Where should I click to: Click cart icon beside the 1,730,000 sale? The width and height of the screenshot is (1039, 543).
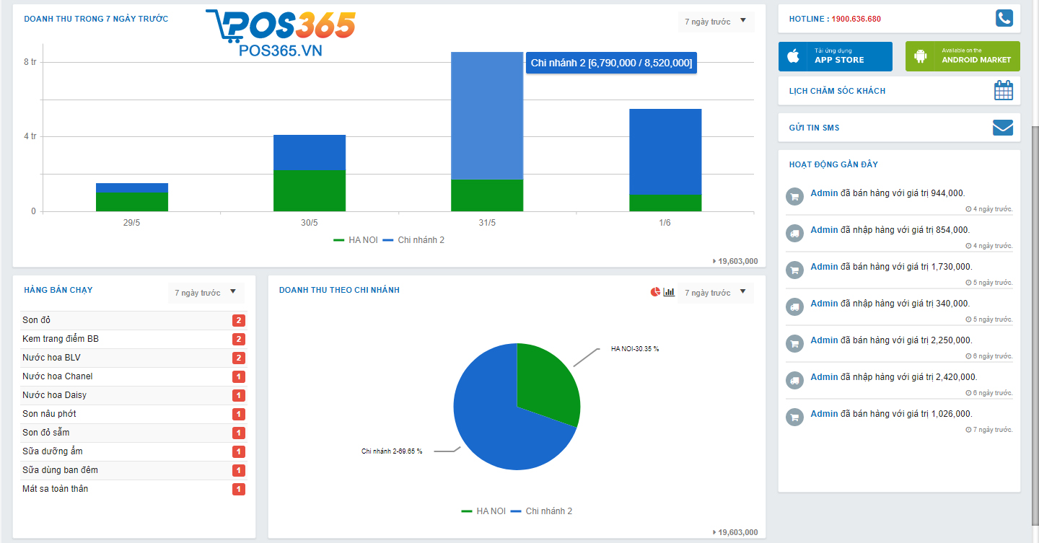[x=794, y=270]
